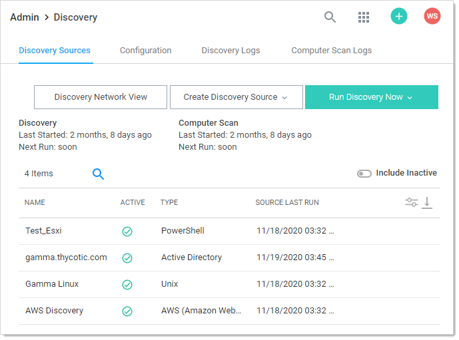Toggle the Include Inactive switch

coord(364,174)
